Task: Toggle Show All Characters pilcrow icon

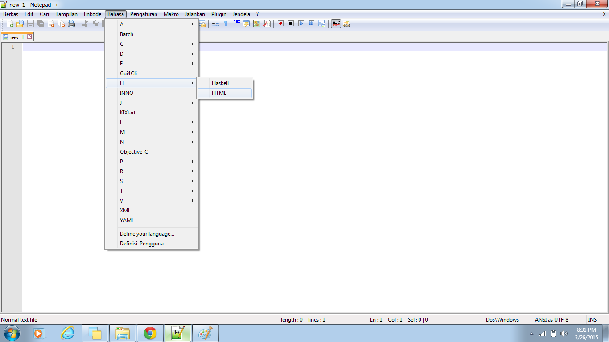Action: tap(226, 24)
